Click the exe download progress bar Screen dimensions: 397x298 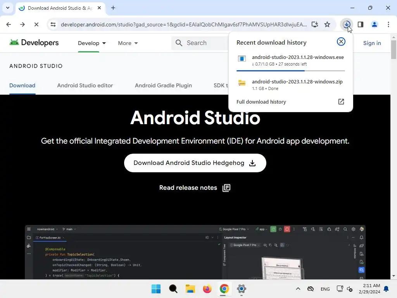point(291,71)
